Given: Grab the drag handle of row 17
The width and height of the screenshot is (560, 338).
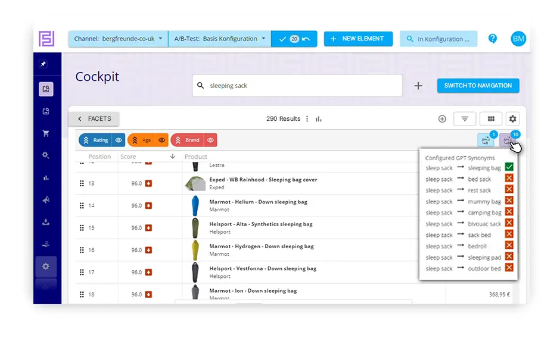Looking at the screenshot, I should pyautogui.click(x=82, y=273).
